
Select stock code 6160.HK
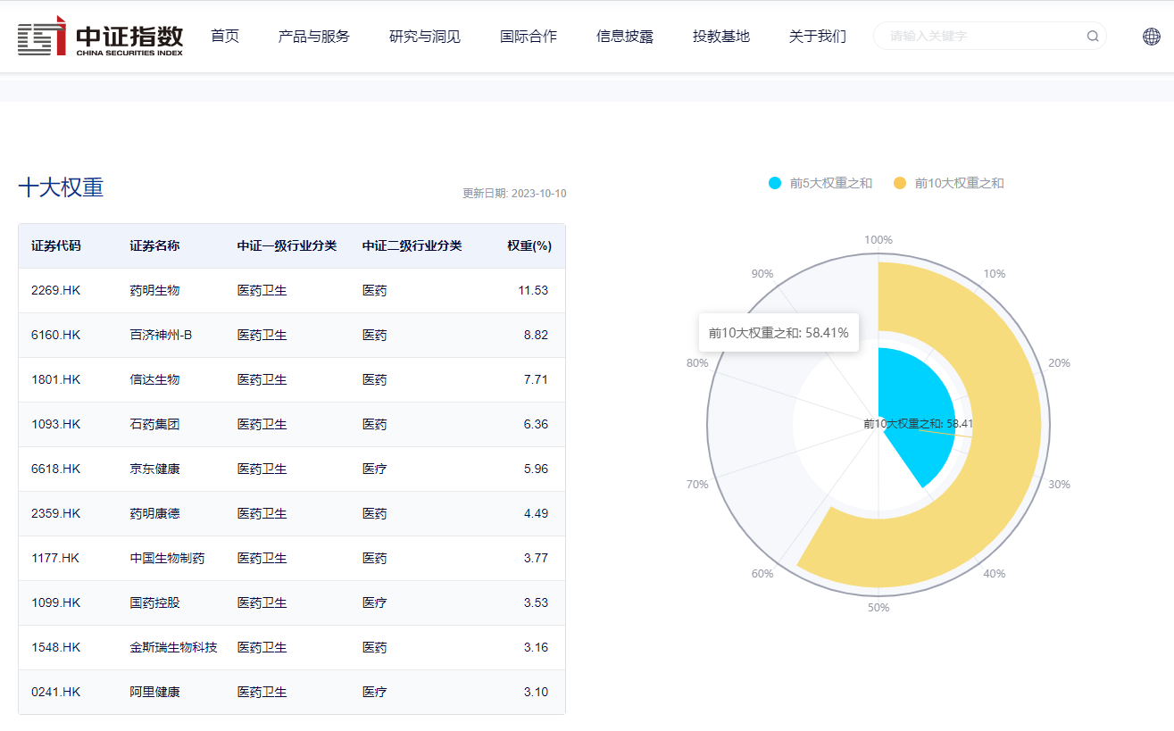[55, 335]
